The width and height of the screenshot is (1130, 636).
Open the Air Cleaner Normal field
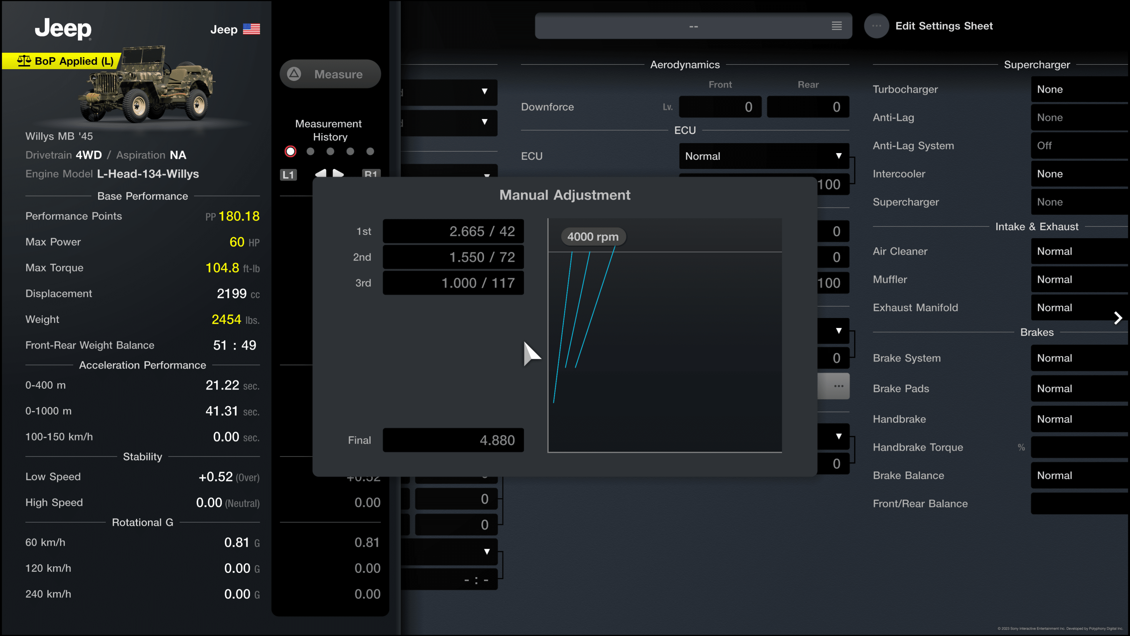(1080, 251)
